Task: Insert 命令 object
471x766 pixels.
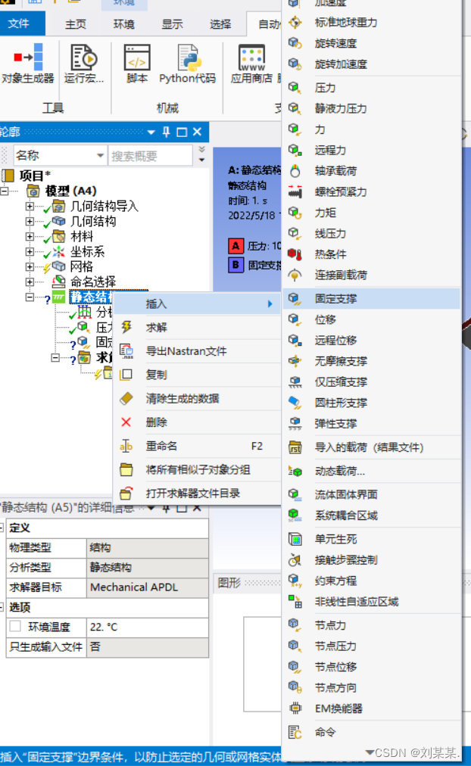Action: pos(372,732)
